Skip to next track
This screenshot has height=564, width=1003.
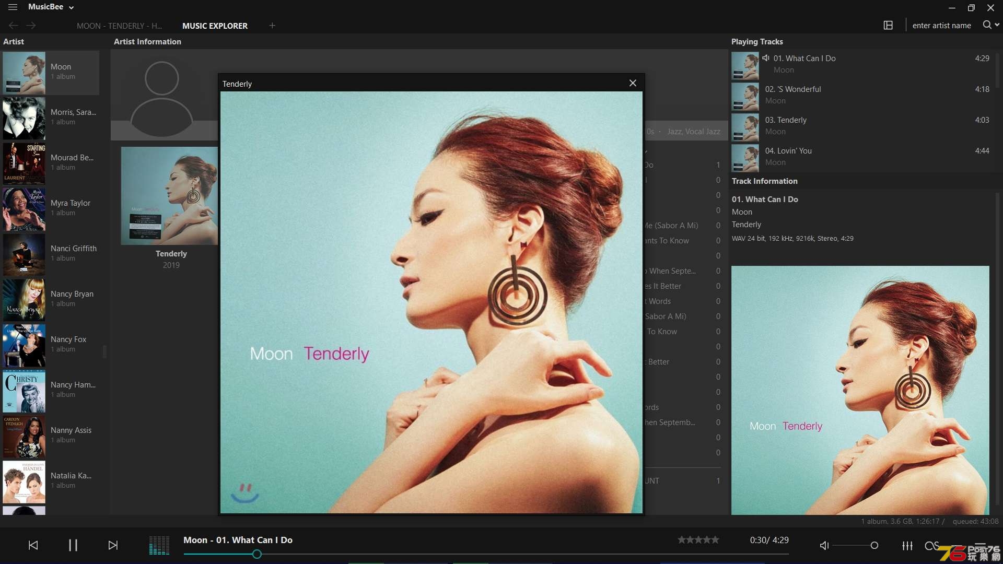[x=113, y=545]
